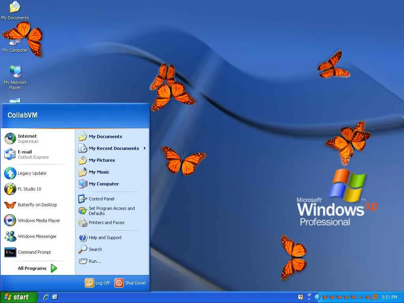The width and height of the screenshot is (404, 303).
Task: Start Butterfly on Desktop program
Action: pos(37,205)
